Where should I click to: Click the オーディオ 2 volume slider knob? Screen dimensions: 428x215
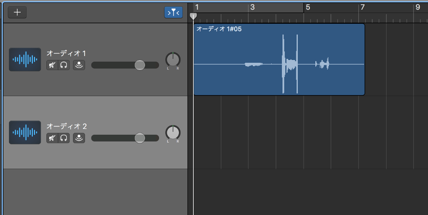[140, 138]
